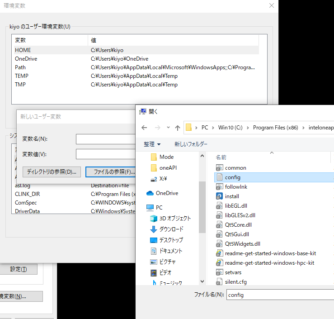Open ビデオ folder in the sidebar

click(160, 273)
